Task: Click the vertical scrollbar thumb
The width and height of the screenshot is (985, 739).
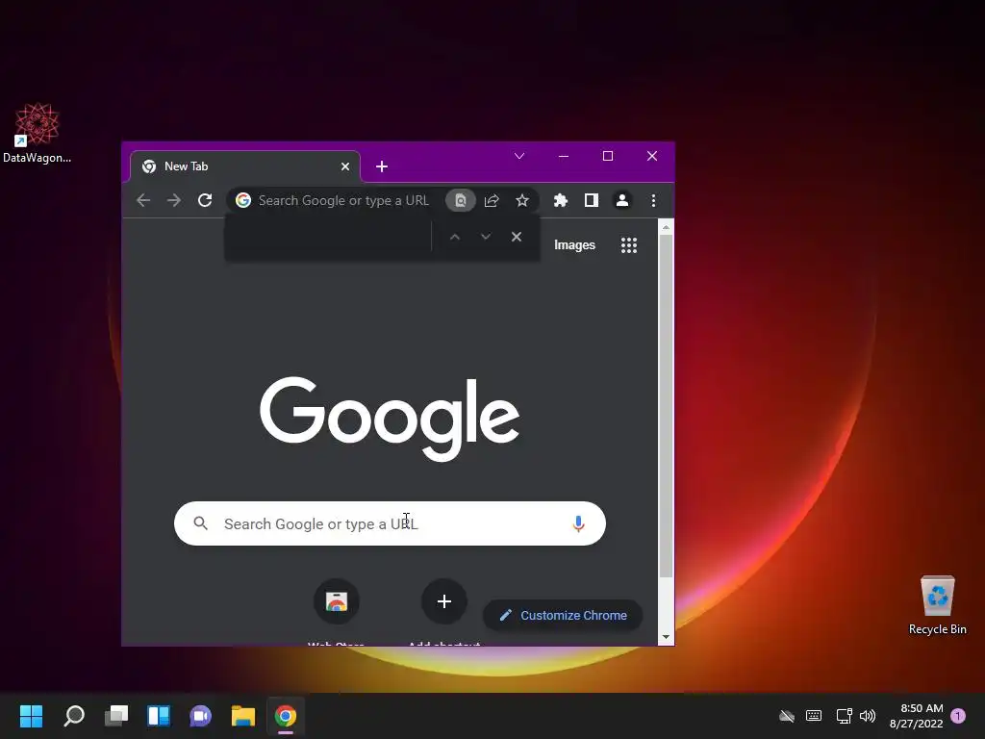Action: 666,405
